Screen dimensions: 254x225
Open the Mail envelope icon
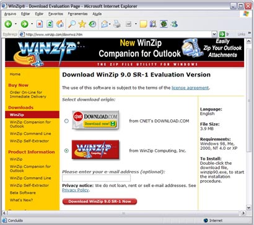coord(104,24)
